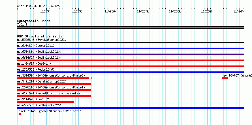Click the Cytogenetic Bands track title
This screenshot has height=125, width=252.
[34, 21]
